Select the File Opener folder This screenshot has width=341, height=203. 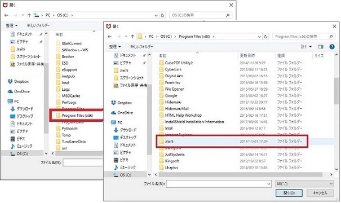tap(171, 89)
